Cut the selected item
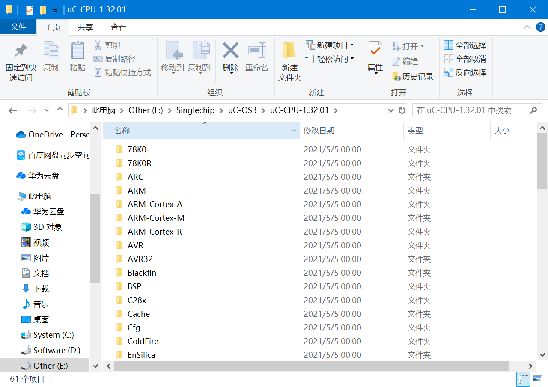This screenshot has height=387, width=548. (107, 45)
